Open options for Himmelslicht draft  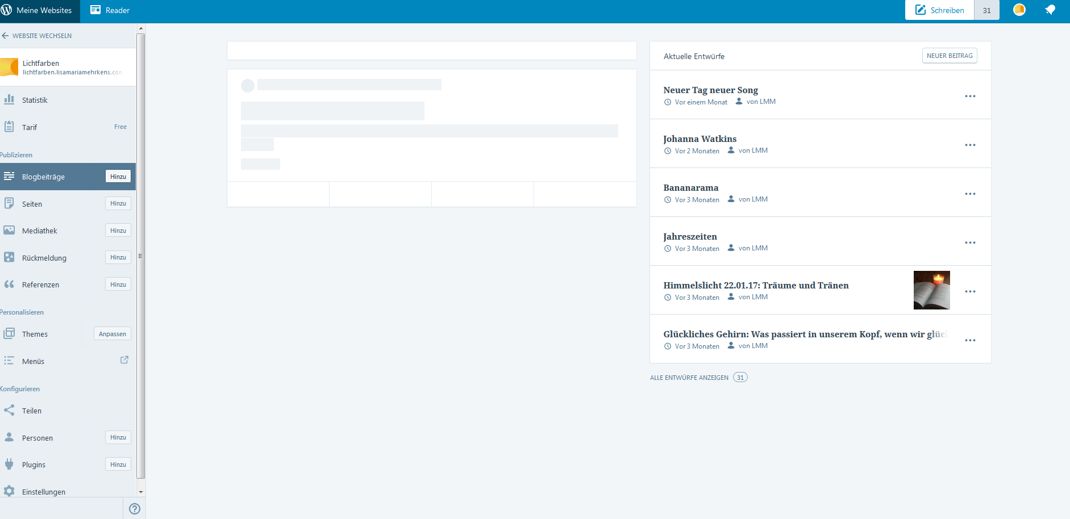pos(970,291)
